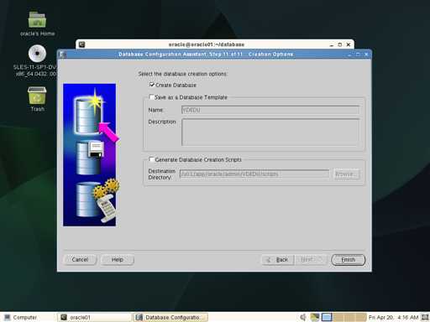
Task: Minimize the oracle@oracle01 terminal window
Action: pos(332,44)
